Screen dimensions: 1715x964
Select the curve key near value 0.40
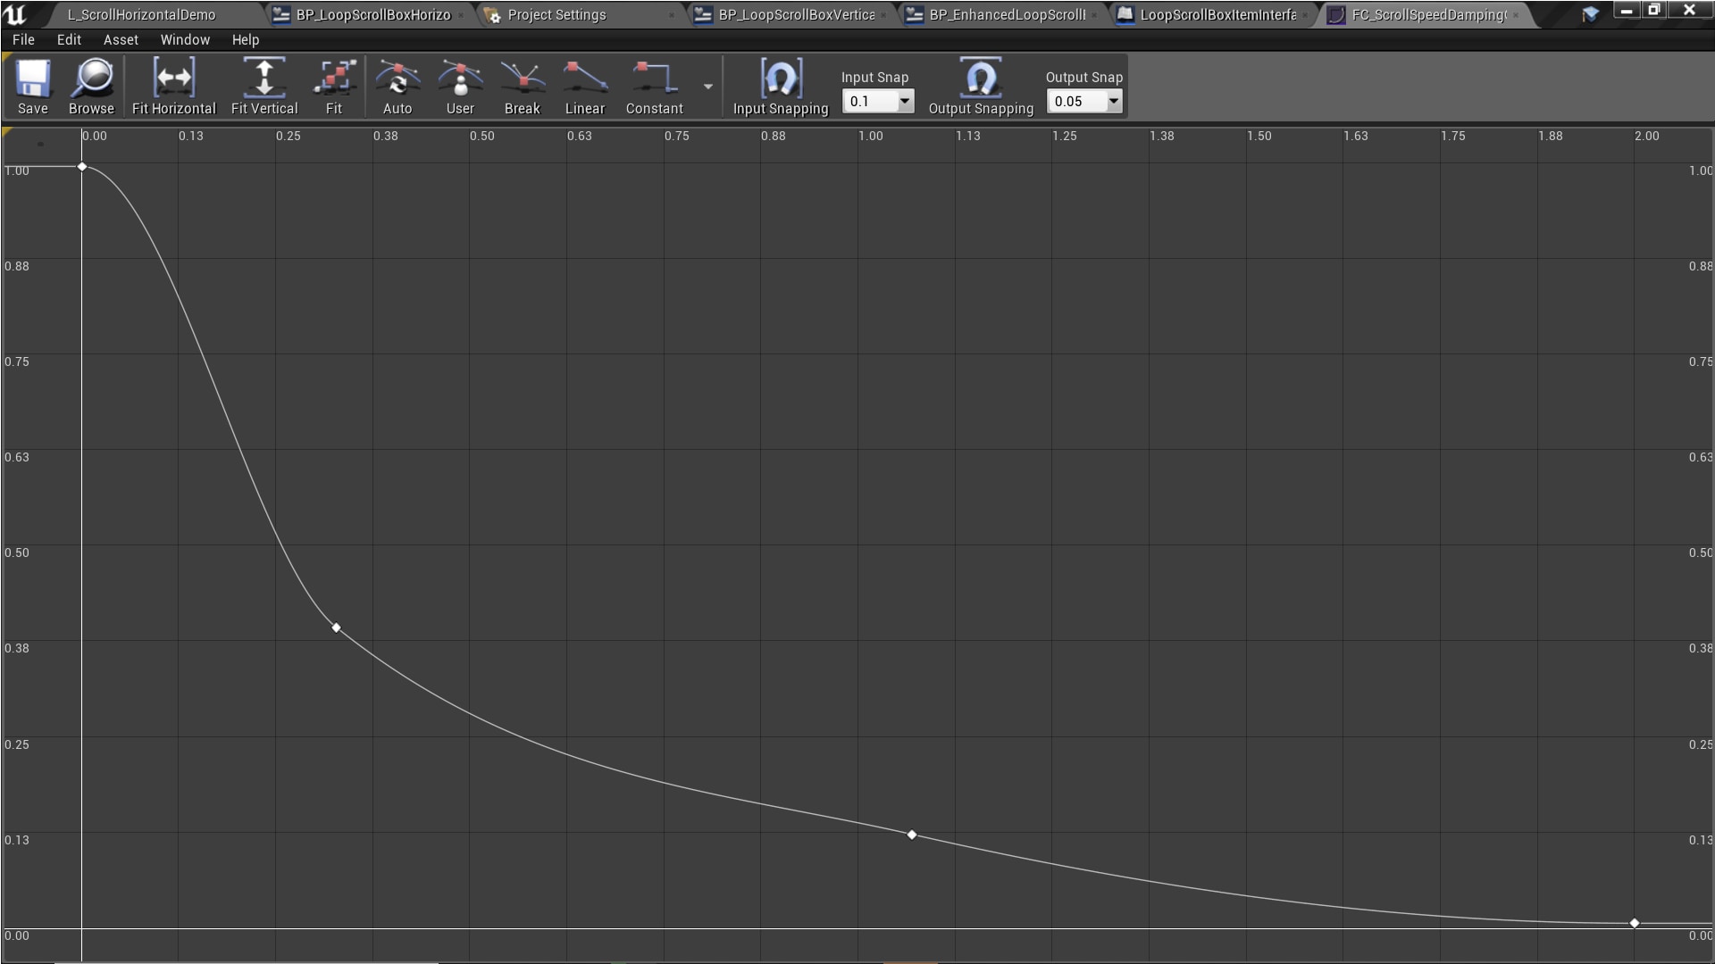click(337, 628)
